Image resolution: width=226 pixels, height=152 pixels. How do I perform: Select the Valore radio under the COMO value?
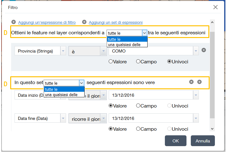click(x=111, y=61)
